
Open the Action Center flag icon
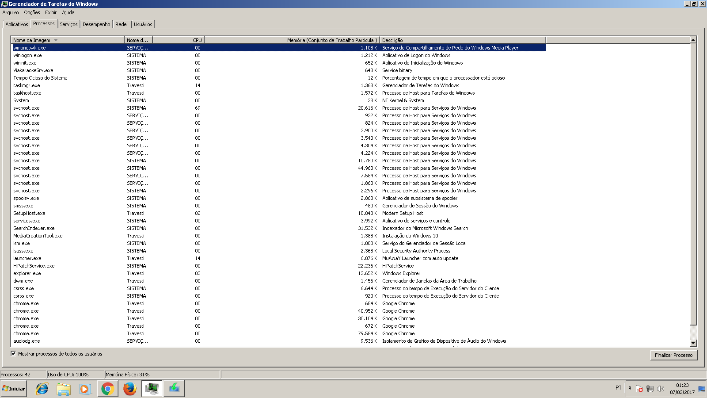pos(639,389)
